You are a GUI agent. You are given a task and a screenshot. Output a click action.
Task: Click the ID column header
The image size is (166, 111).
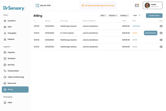click(x=35, y=21)
